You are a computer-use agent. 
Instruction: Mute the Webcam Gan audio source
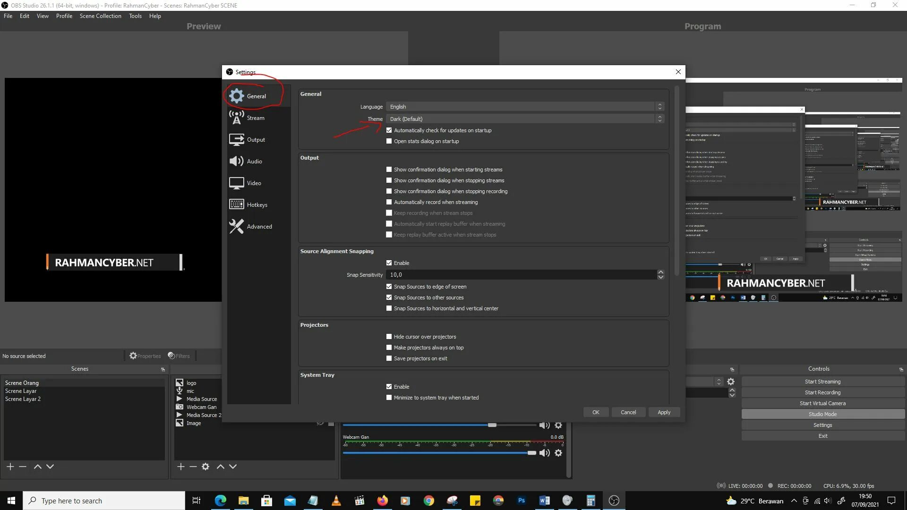pyautogui.click(x=544, y=453)
